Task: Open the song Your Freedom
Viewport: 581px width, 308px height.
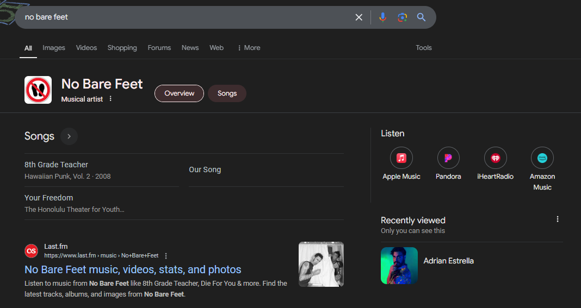Action: (x=49, y=198)
